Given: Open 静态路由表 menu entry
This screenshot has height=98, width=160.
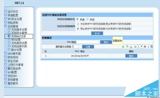Looking at the screenshot, I should [x=14, y=68].
